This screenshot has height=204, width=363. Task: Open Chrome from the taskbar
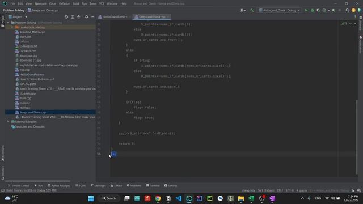click(x=158, y=198)
